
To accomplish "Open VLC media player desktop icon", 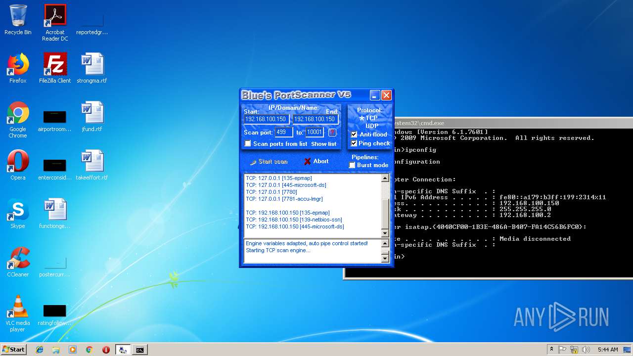I will [18, 313].
